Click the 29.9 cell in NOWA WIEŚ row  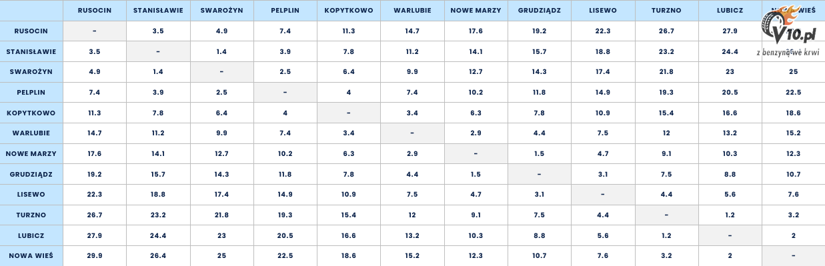(94, 255)
